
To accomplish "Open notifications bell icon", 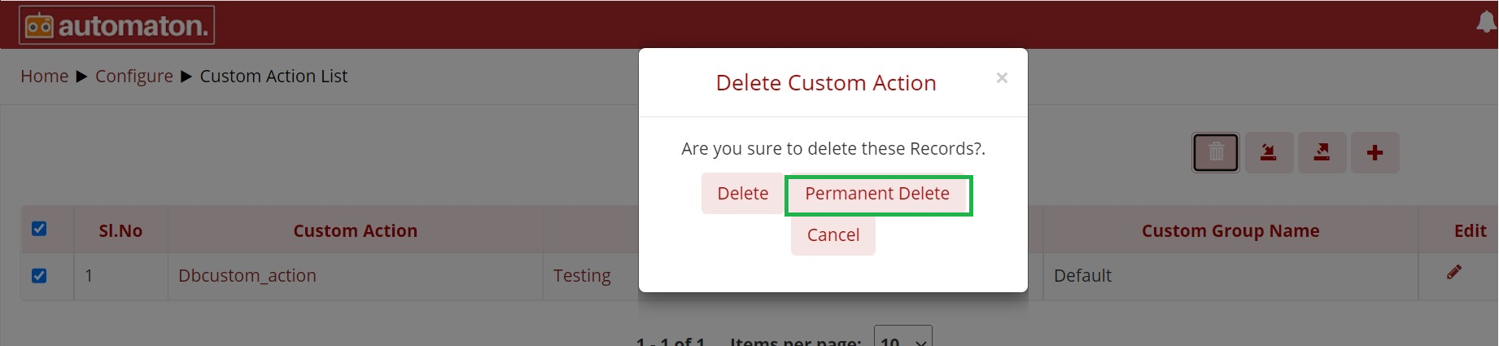I will tap(1486, 22).
